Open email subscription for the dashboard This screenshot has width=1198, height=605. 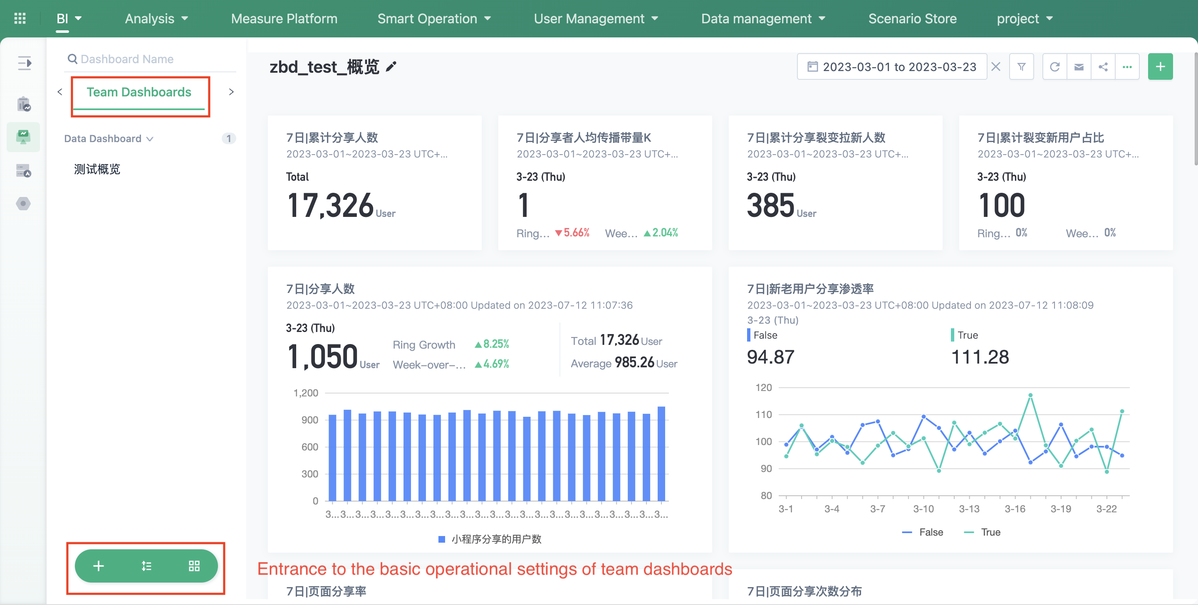click(x=1079, y=66)
